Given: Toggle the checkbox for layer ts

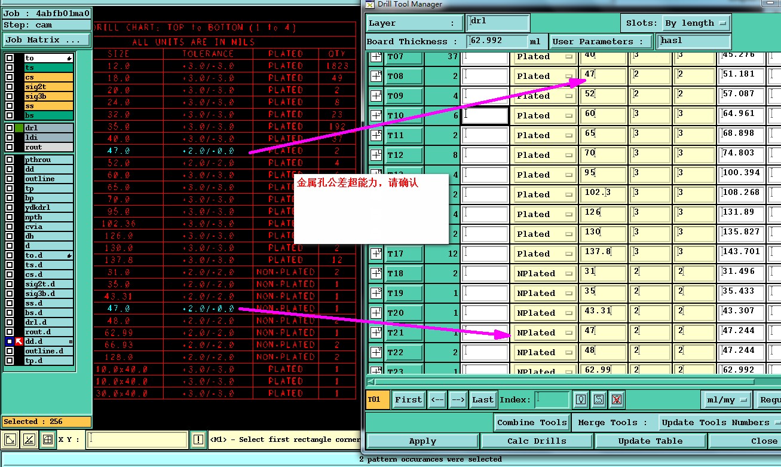Looking at the screenshot, I should coord(9,68).
